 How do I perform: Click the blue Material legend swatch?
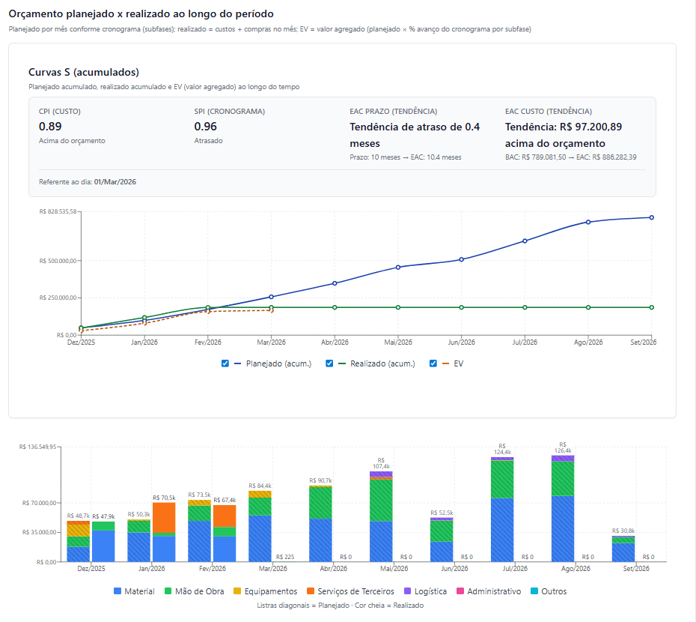click(117, 591)
